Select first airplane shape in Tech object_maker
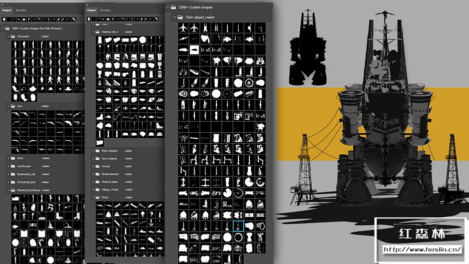 point(183,28)
